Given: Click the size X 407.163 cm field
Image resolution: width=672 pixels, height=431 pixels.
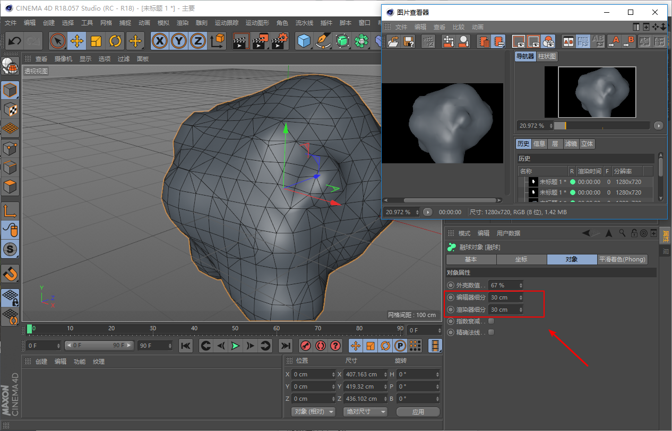Looking at the screenshot, I should 365,374.
